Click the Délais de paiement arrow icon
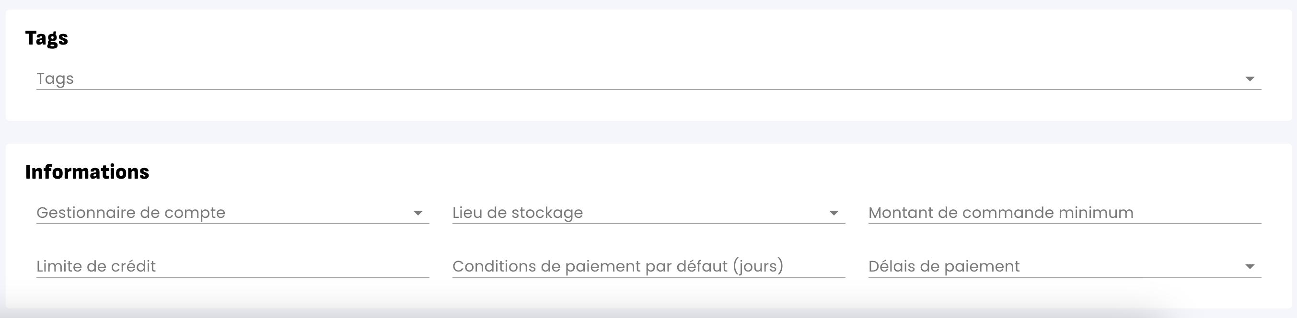1297x318 pixels. point(1250,267)
